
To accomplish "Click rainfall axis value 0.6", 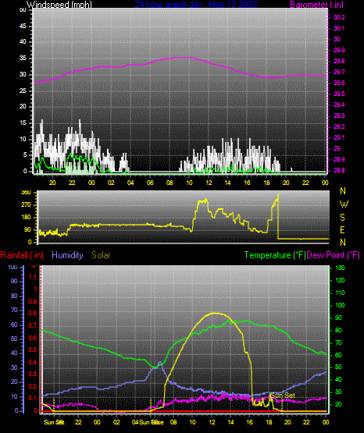I will click(33, 338).
